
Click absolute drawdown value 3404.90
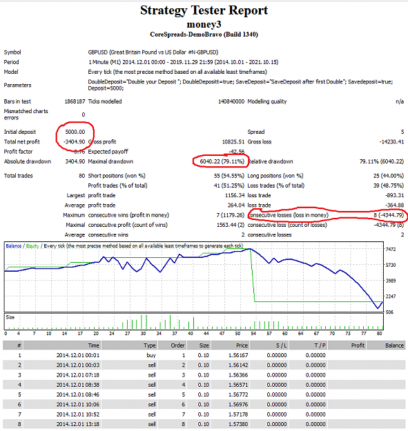[75, 161]
